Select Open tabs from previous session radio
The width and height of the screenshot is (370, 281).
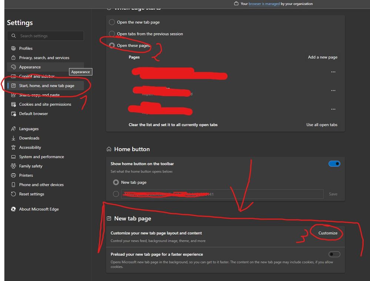point(112,34)
